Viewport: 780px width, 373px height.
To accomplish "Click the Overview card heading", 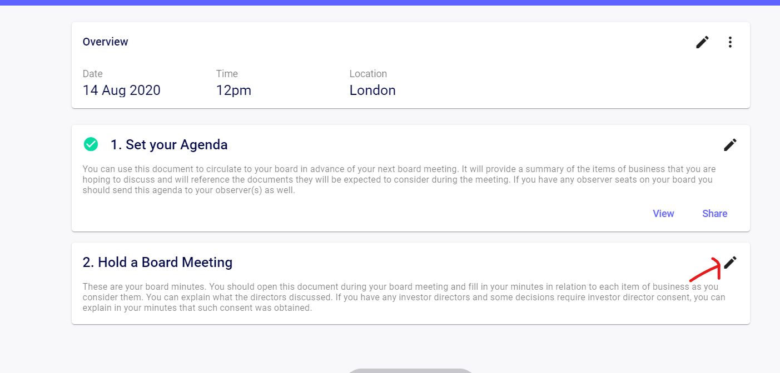I will (x=106, y=42).
